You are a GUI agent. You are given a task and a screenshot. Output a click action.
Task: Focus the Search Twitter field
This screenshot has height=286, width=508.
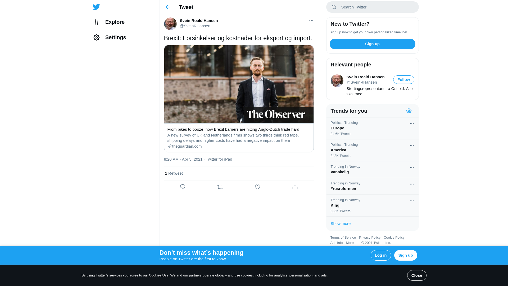click(372, 7)
